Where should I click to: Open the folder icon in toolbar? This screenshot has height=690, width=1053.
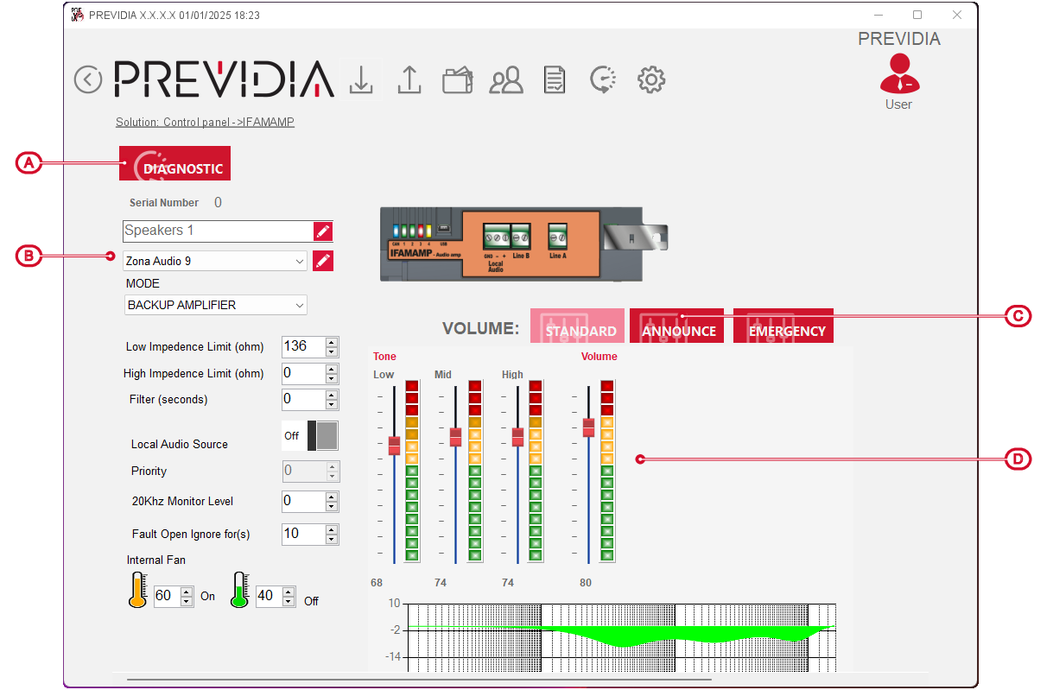click(x=457, y=80)
